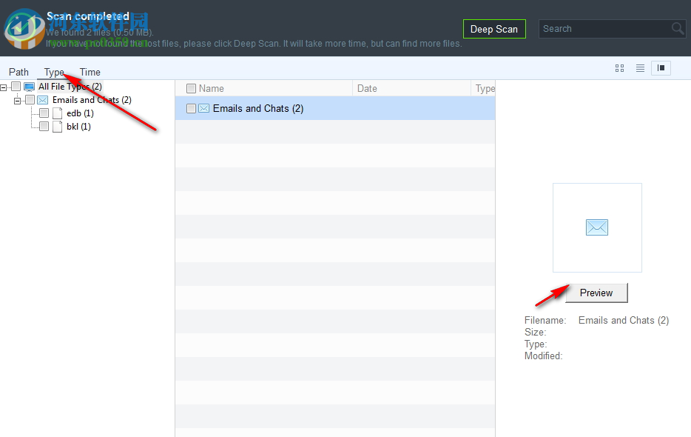Click the preview pane view icon
The width and height of the screenshot is (691, 437).
point(660,67)
